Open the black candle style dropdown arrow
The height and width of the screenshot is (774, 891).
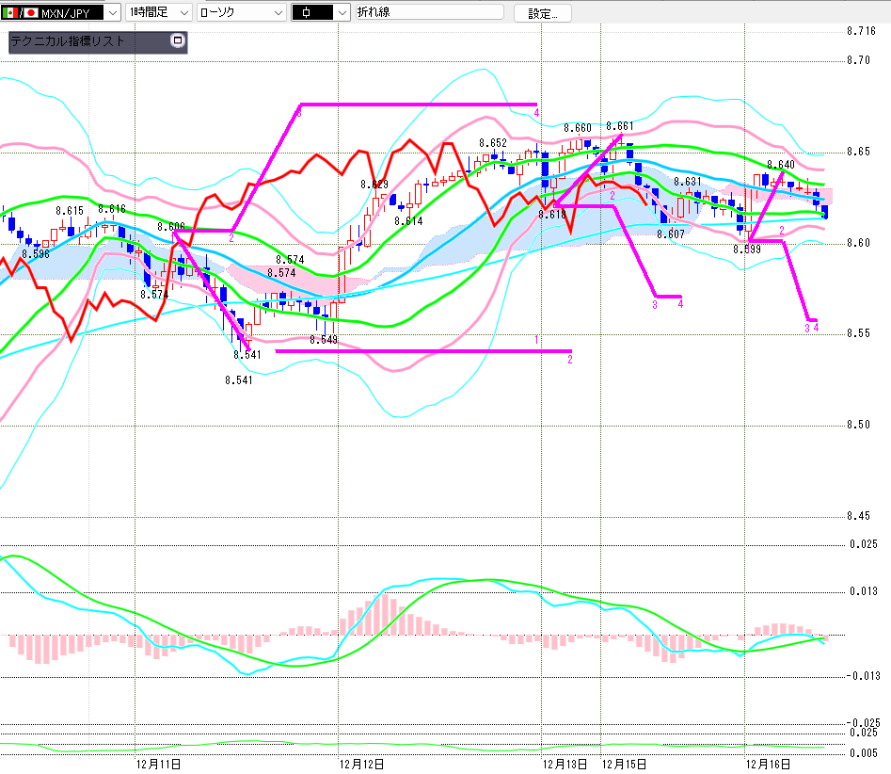pyautogui.click(x=341, y=13)
